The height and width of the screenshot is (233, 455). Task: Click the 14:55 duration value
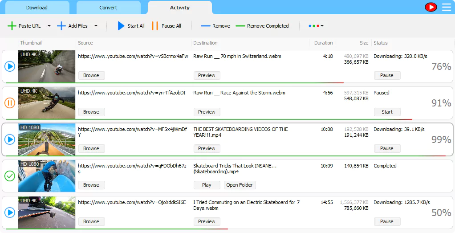coord(327,203)
